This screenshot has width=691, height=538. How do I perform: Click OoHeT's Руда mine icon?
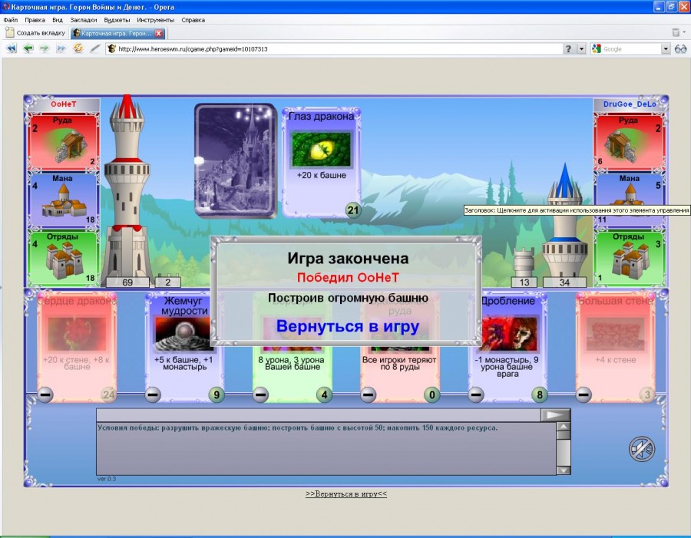pyautogui.click(x=71, y=147)
